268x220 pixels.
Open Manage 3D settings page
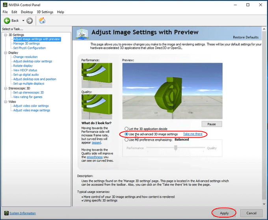pyautogui.click(x=26, y=44)
